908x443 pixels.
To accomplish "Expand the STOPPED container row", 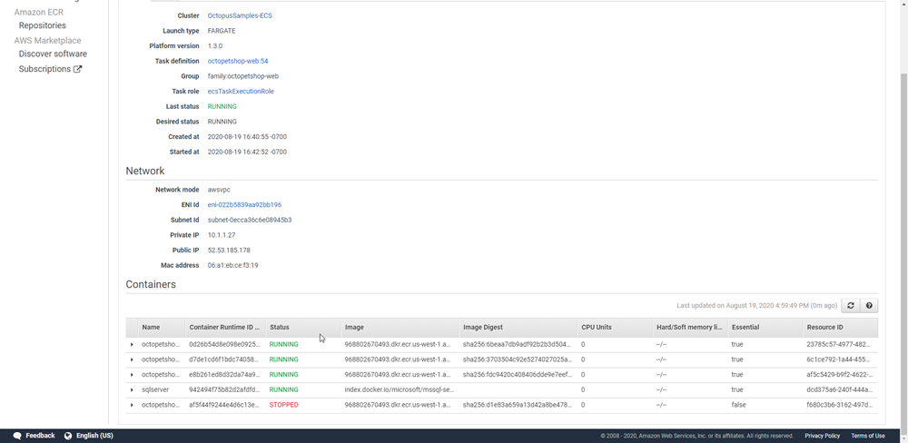I will 132,405.
